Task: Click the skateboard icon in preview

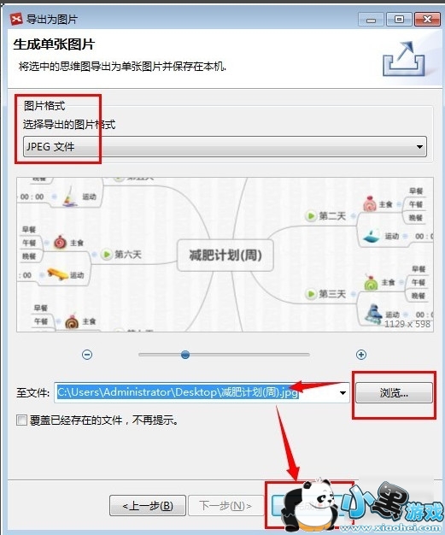Action: 57,274
